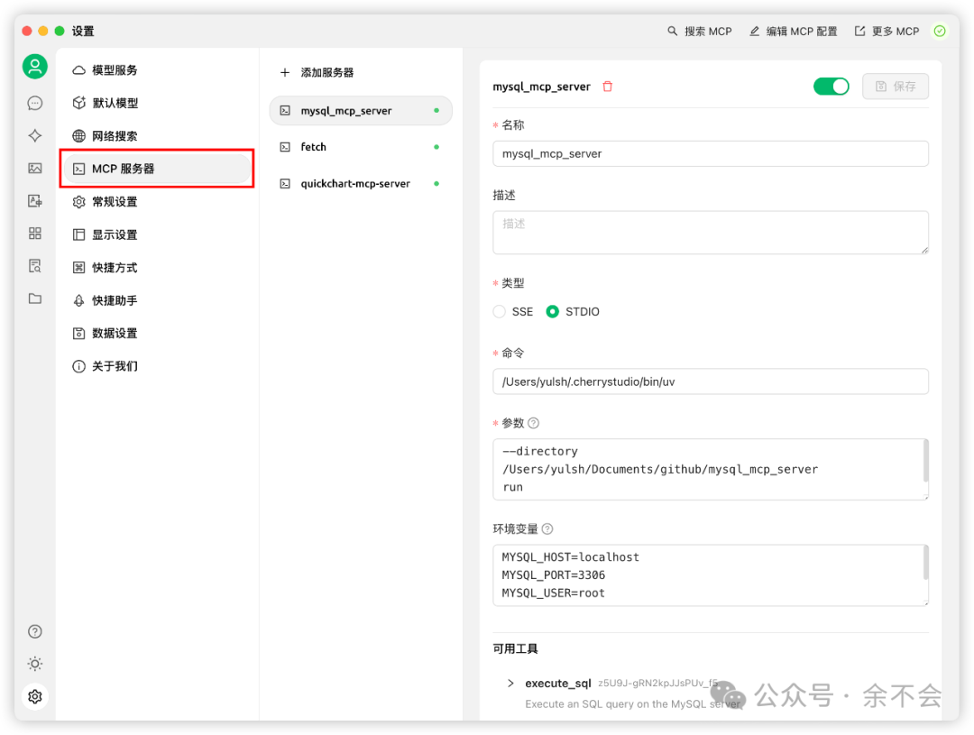
Task: Select the Paintings image icon in sidebar
Action: (34, 168)
